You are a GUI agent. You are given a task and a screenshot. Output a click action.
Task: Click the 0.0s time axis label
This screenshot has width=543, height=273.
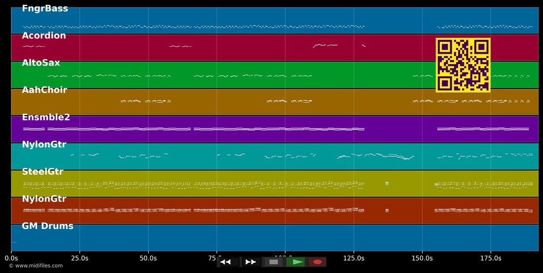point(11,258)
